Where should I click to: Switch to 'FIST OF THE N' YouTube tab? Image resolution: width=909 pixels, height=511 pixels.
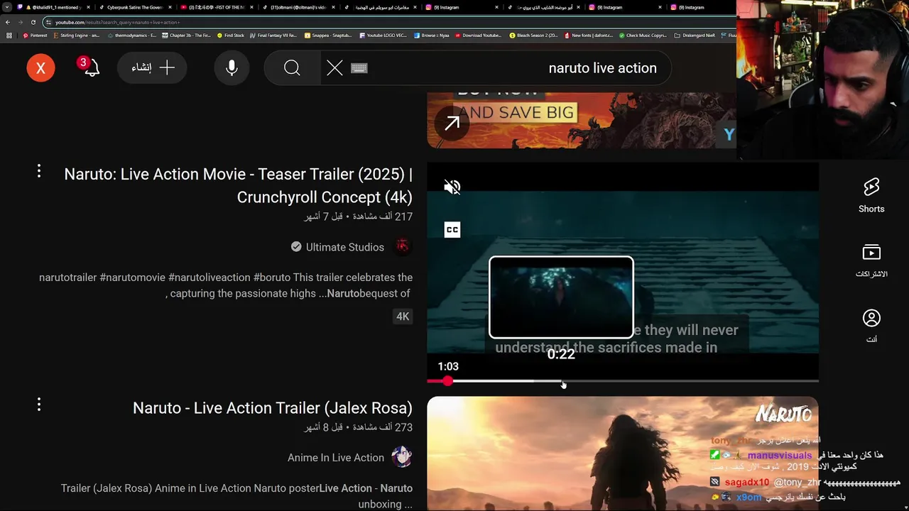coord(215,7)
